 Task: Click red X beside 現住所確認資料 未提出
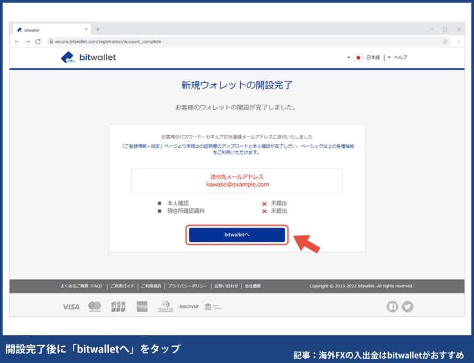[x=264, y=211]
